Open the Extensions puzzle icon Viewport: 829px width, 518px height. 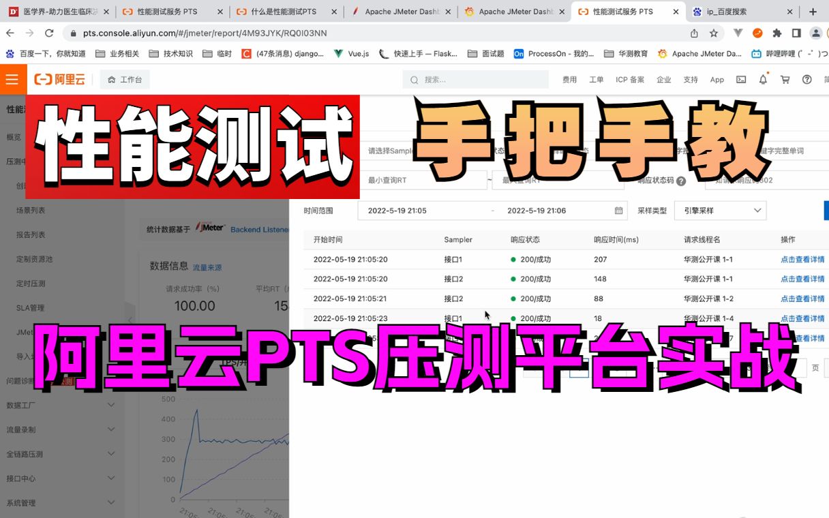(777, 33)
